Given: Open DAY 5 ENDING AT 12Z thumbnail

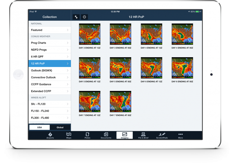Looking at the screenshot, I should coord(89,67).
